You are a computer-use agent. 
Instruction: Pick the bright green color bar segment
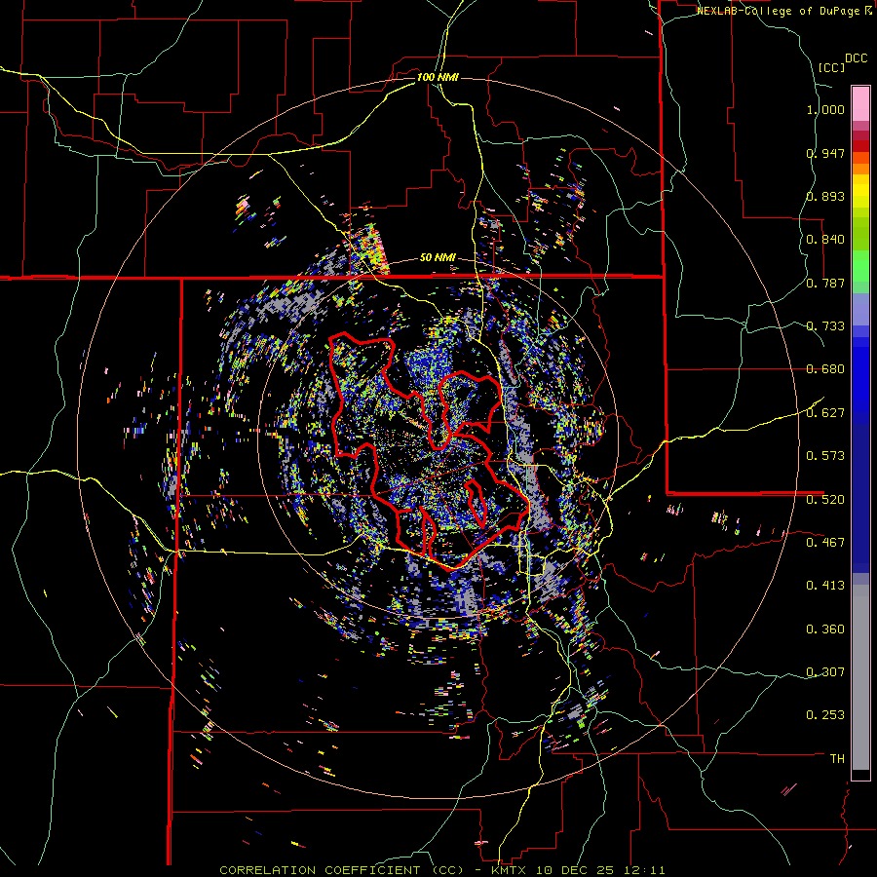[860, 266]
